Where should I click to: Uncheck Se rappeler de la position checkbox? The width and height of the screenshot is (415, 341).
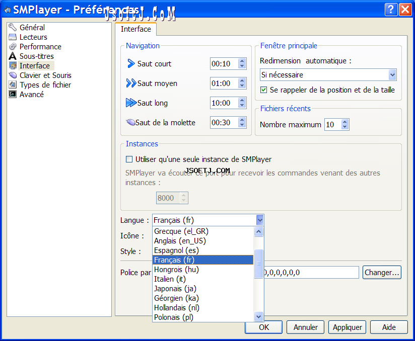263,90
